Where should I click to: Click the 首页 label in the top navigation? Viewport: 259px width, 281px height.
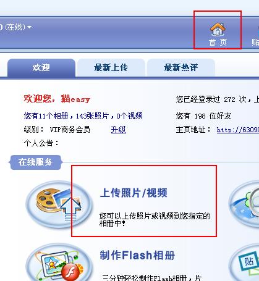pyautogui.click(x=218, y=43)
